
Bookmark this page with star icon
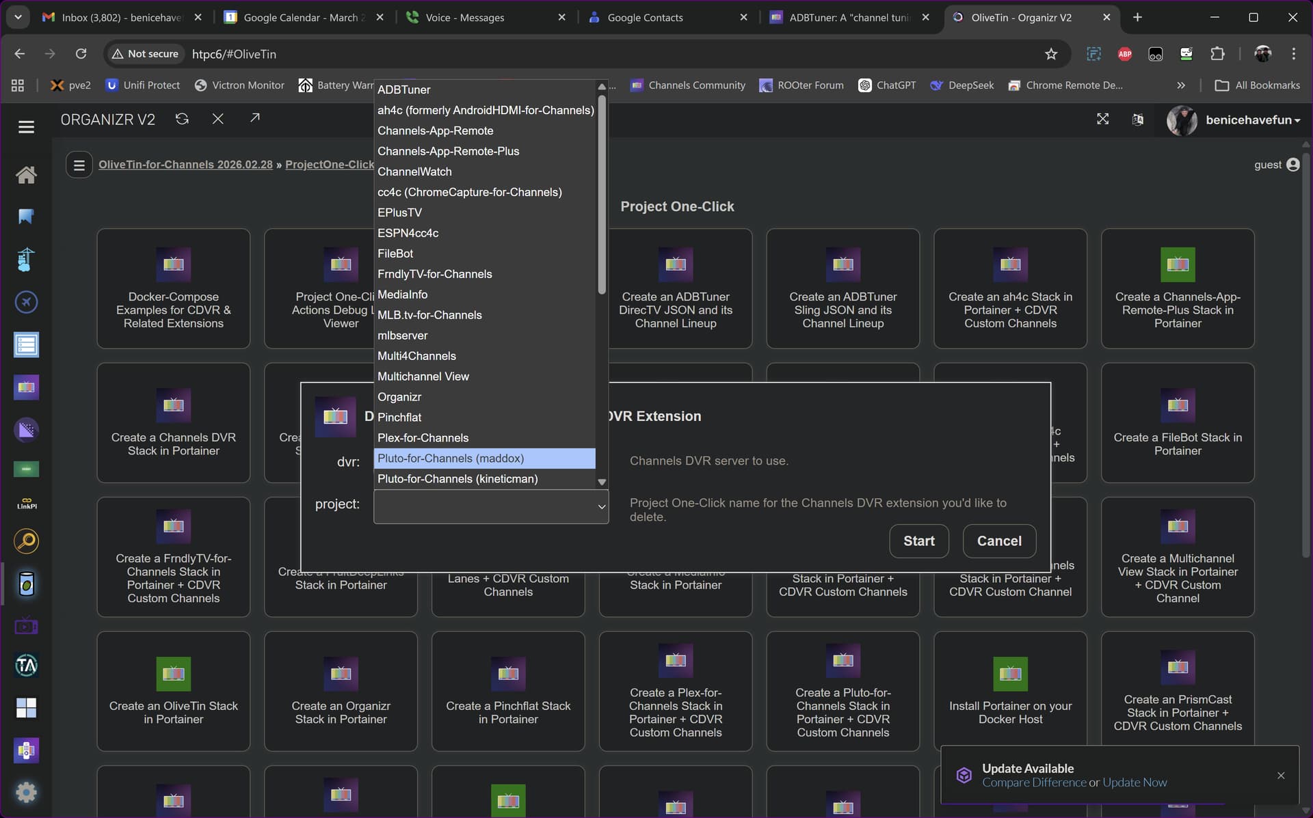pos(1051,54)
